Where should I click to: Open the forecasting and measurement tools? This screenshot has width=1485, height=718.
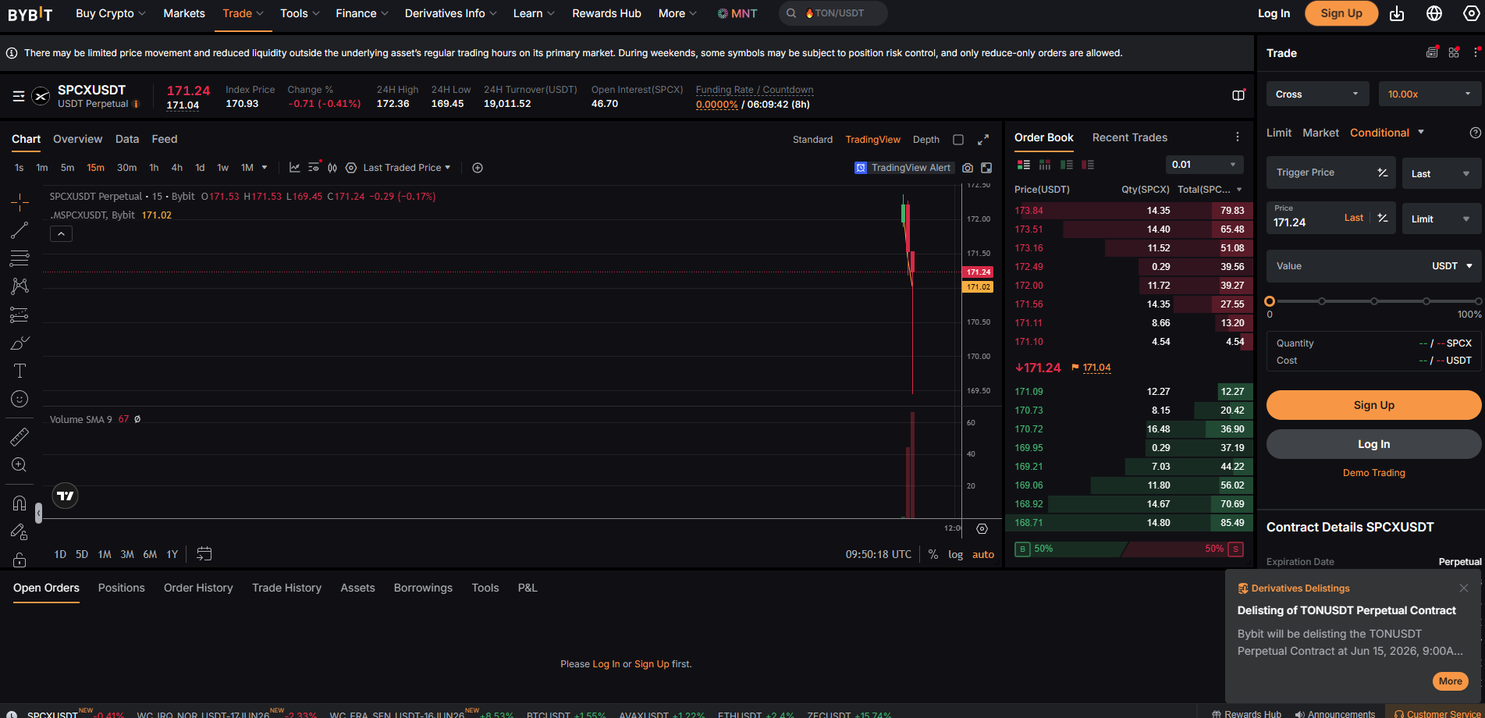(x=20, y=315)
